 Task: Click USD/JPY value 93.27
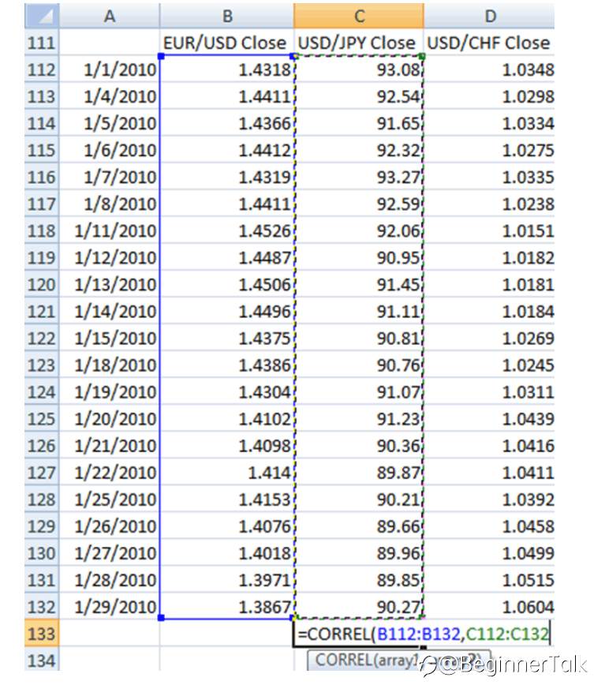[x=359, y=176]
